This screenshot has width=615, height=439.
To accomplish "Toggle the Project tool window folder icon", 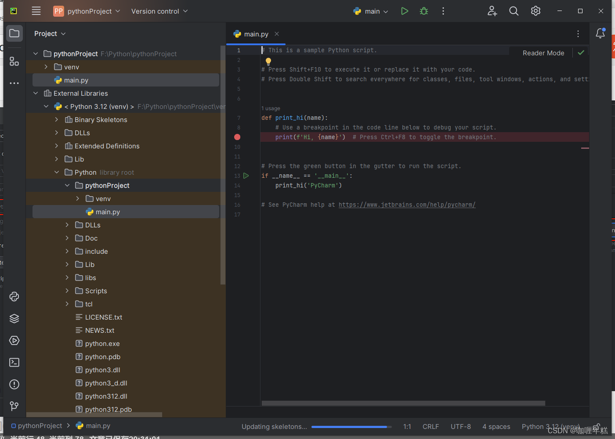I will click(x=14, y=33).
